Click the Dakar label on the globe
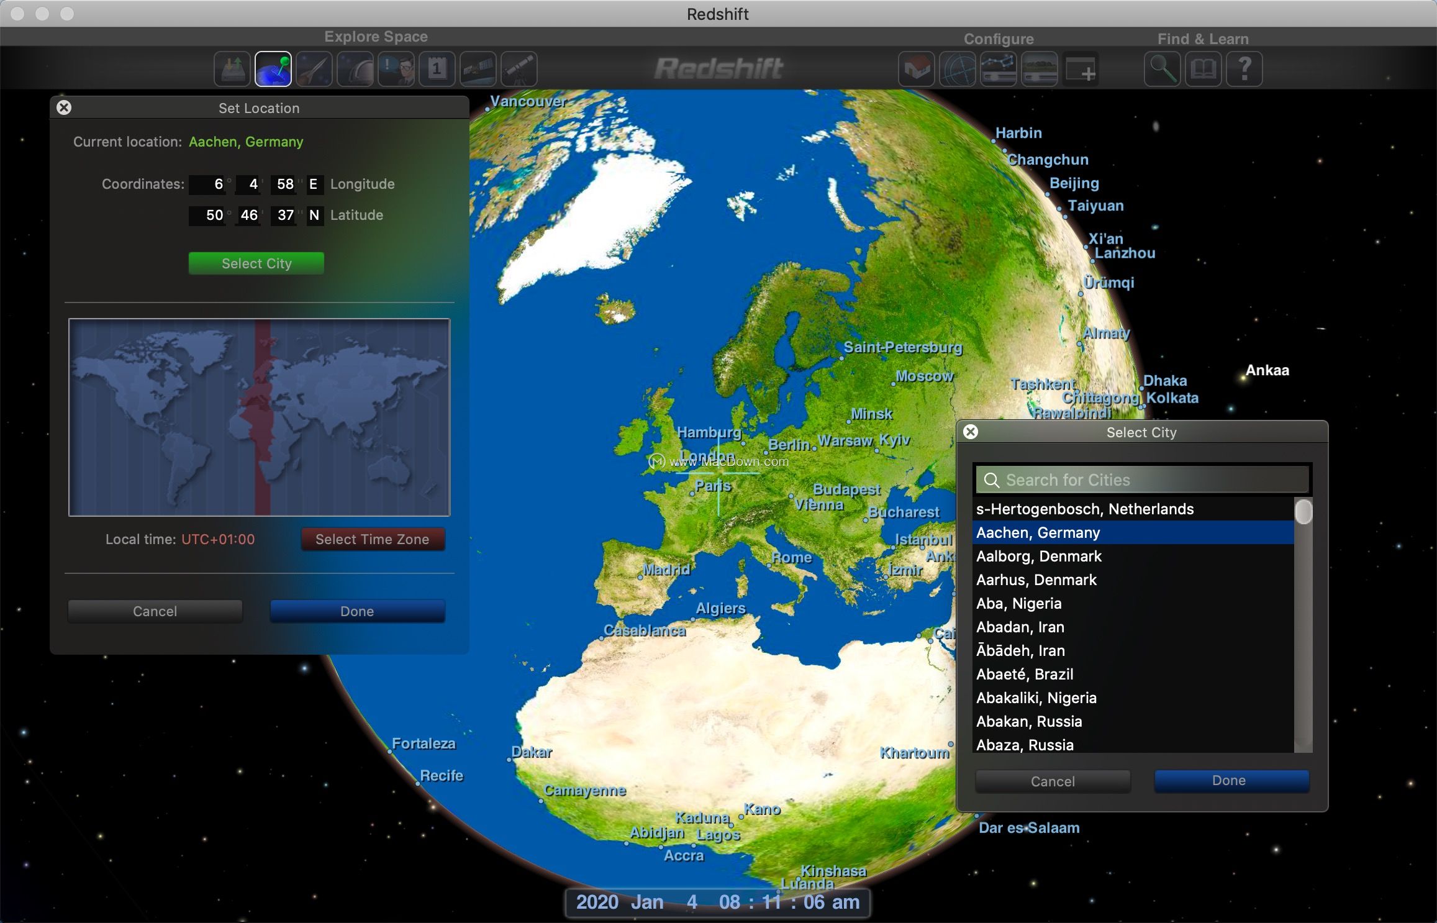This screenshot has height=923, width=1437. click(532, 752)
